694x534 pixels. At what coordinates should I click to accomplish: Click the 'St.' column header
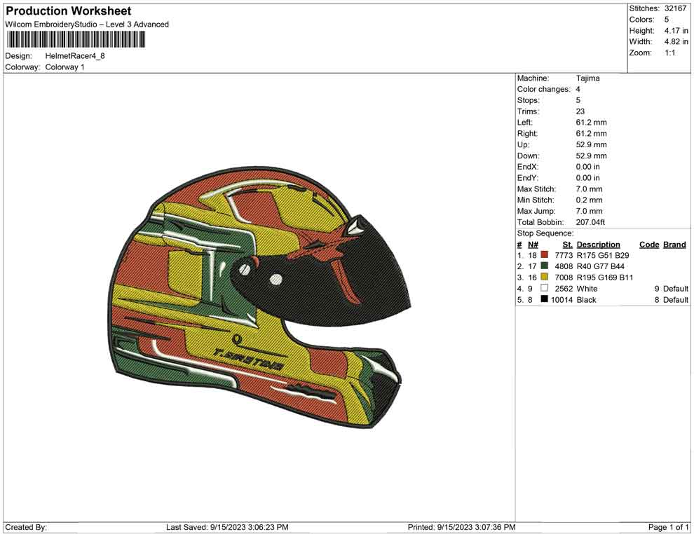[567, 245]
